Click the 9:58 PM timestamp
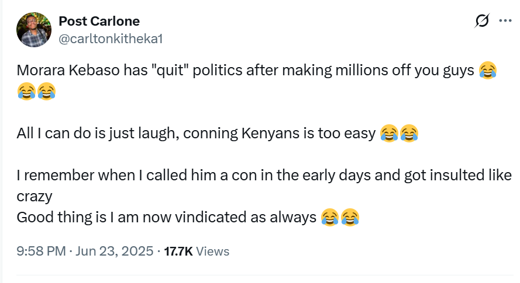This screenshot has width=520, height=283. pos(40,251)
